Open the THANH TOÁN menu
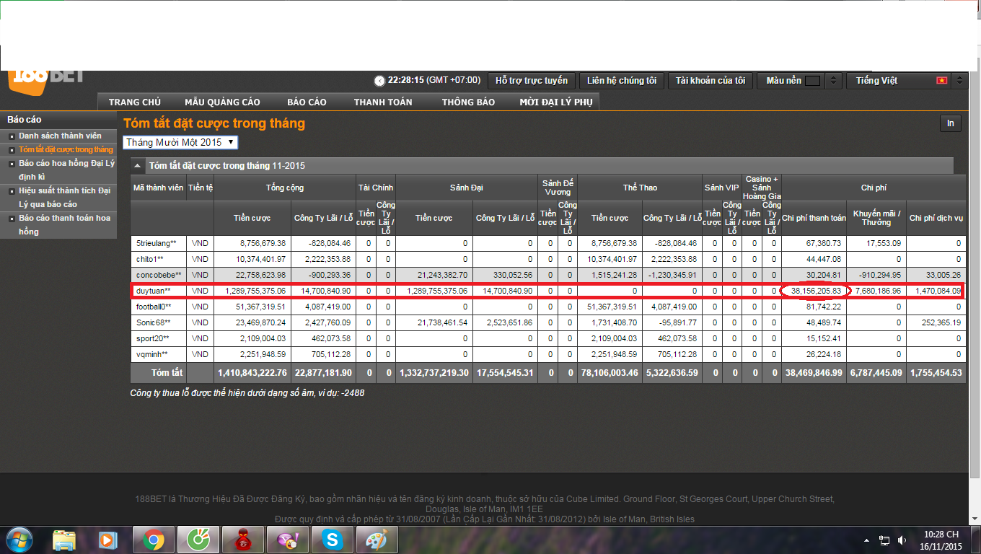 pyautogui.click(x=383, y=102)
